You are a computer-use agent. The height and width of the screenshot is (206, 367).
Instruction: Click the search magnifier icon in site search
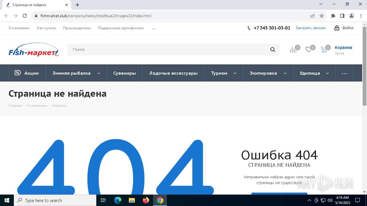click(272, 49)
